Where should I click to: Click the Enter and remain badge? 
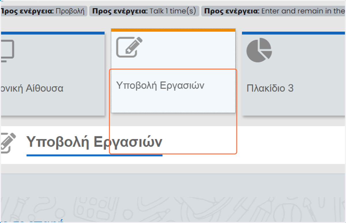pyautogui.click(x=273, y=11)
